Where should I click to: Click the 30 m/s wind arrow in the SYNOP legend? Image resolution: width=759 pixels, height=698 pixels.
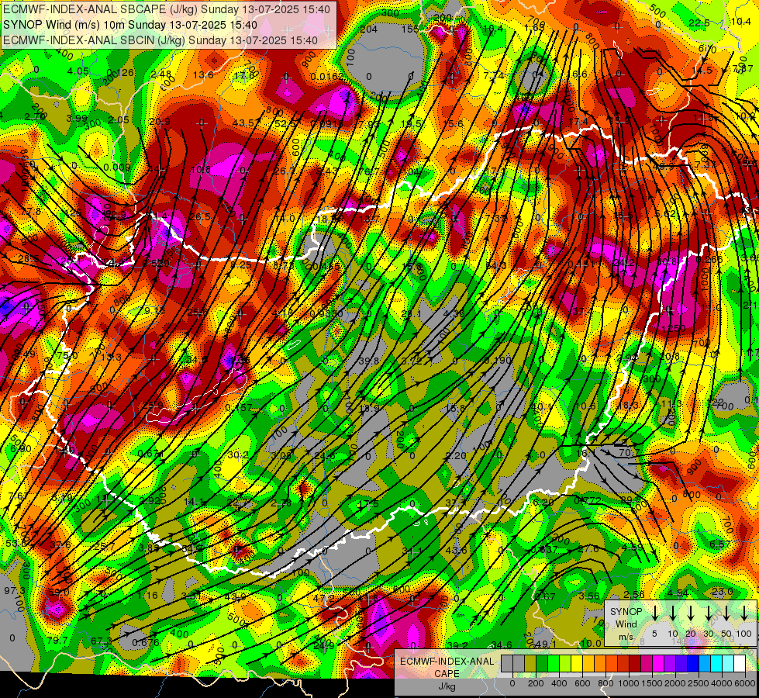tap(708, 613)
